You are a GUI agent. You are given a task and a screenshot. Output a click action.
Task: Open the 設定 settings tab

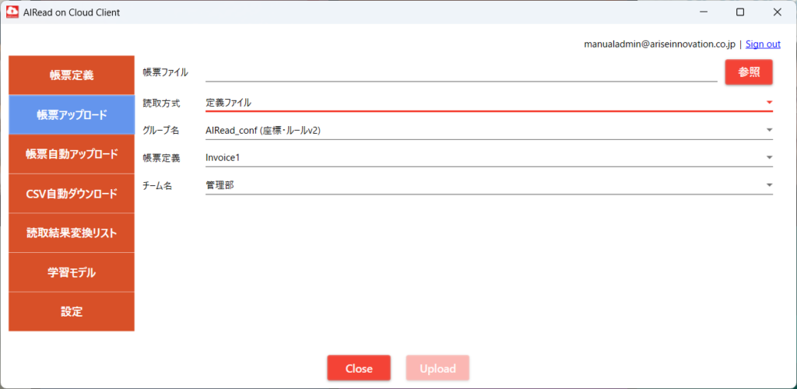[72, 311]
